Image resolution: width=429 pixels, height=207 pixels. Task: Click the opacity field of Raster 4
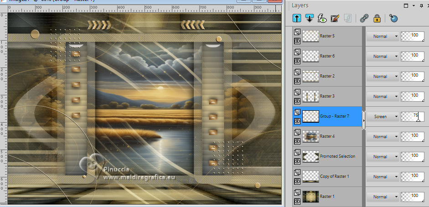413,136
